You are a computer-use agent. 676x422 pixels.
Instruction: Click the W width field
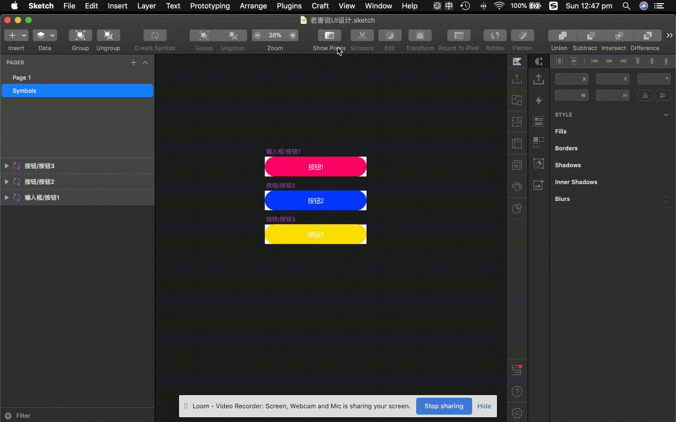click(571, 95)
